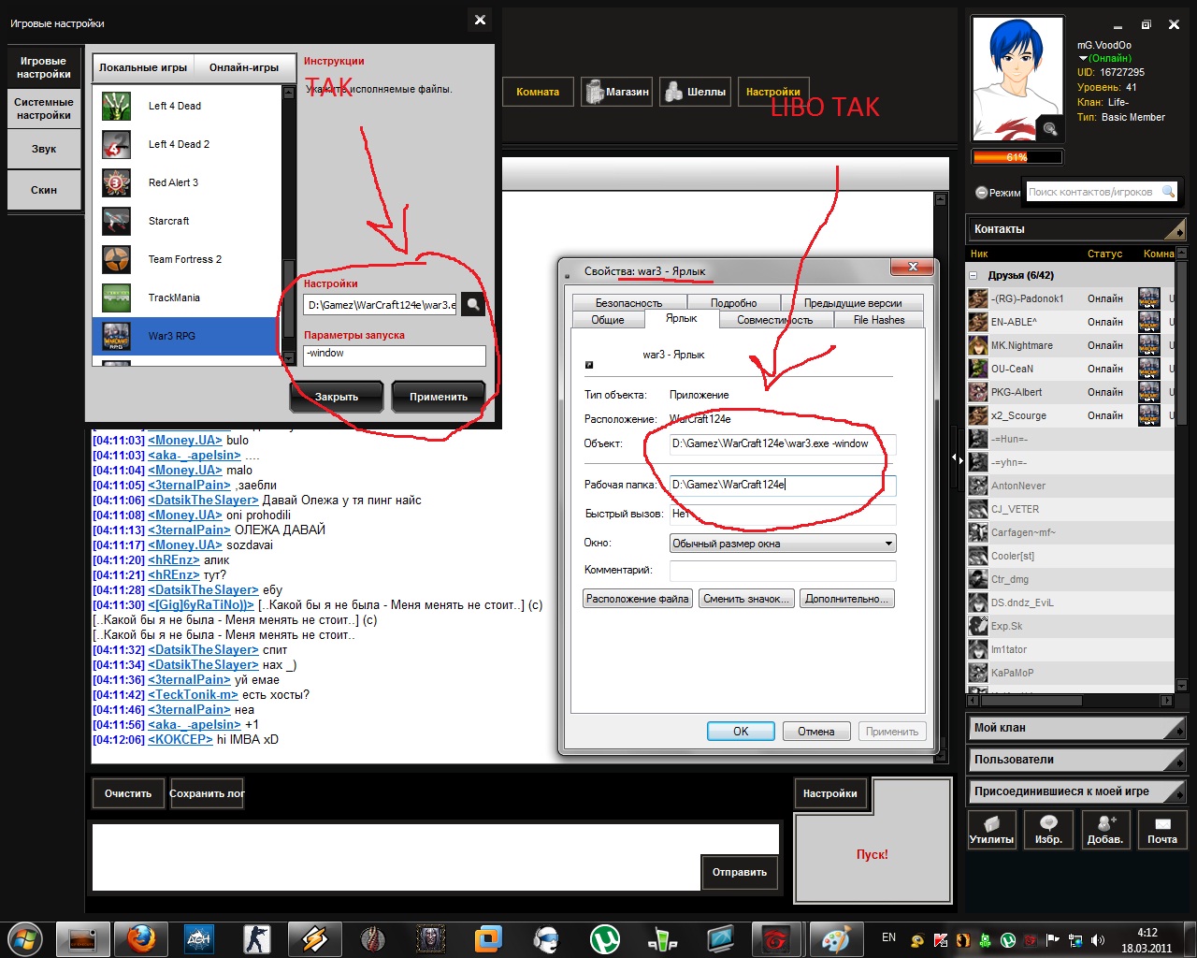Click the Windows Start button

[24, 938]
